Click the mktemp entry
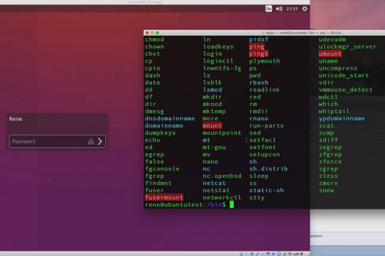Screen dimensions: 385x256 click(214, 111)
